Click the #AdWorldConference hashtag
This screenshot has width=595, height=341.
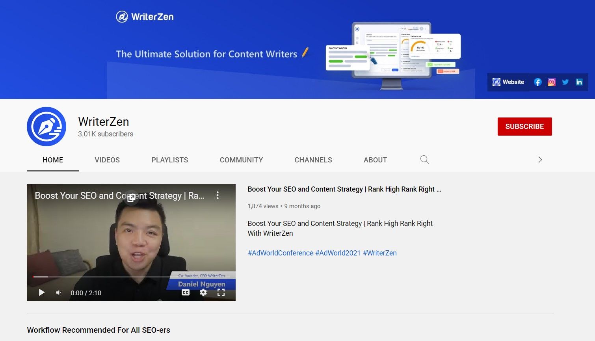coord(281,253)
